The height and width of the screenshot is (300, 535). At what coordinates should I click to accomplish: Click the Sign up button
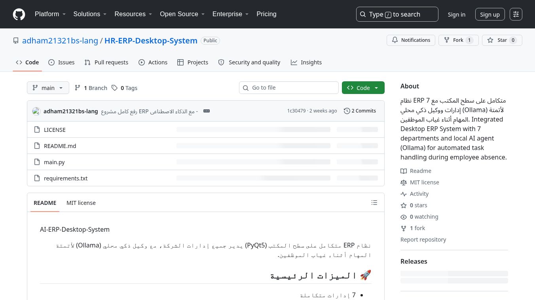tap(490, 15)
